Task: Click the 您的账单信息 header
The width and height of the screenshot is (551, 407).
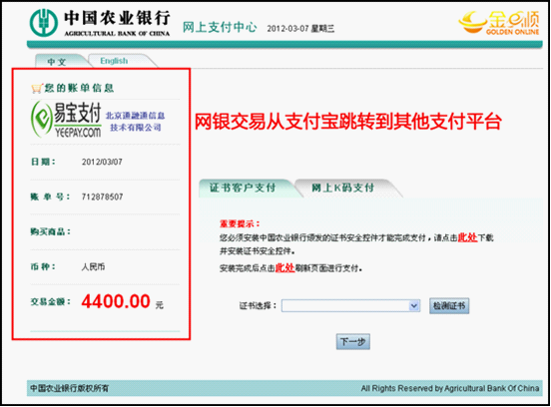Action: [79, 88]
